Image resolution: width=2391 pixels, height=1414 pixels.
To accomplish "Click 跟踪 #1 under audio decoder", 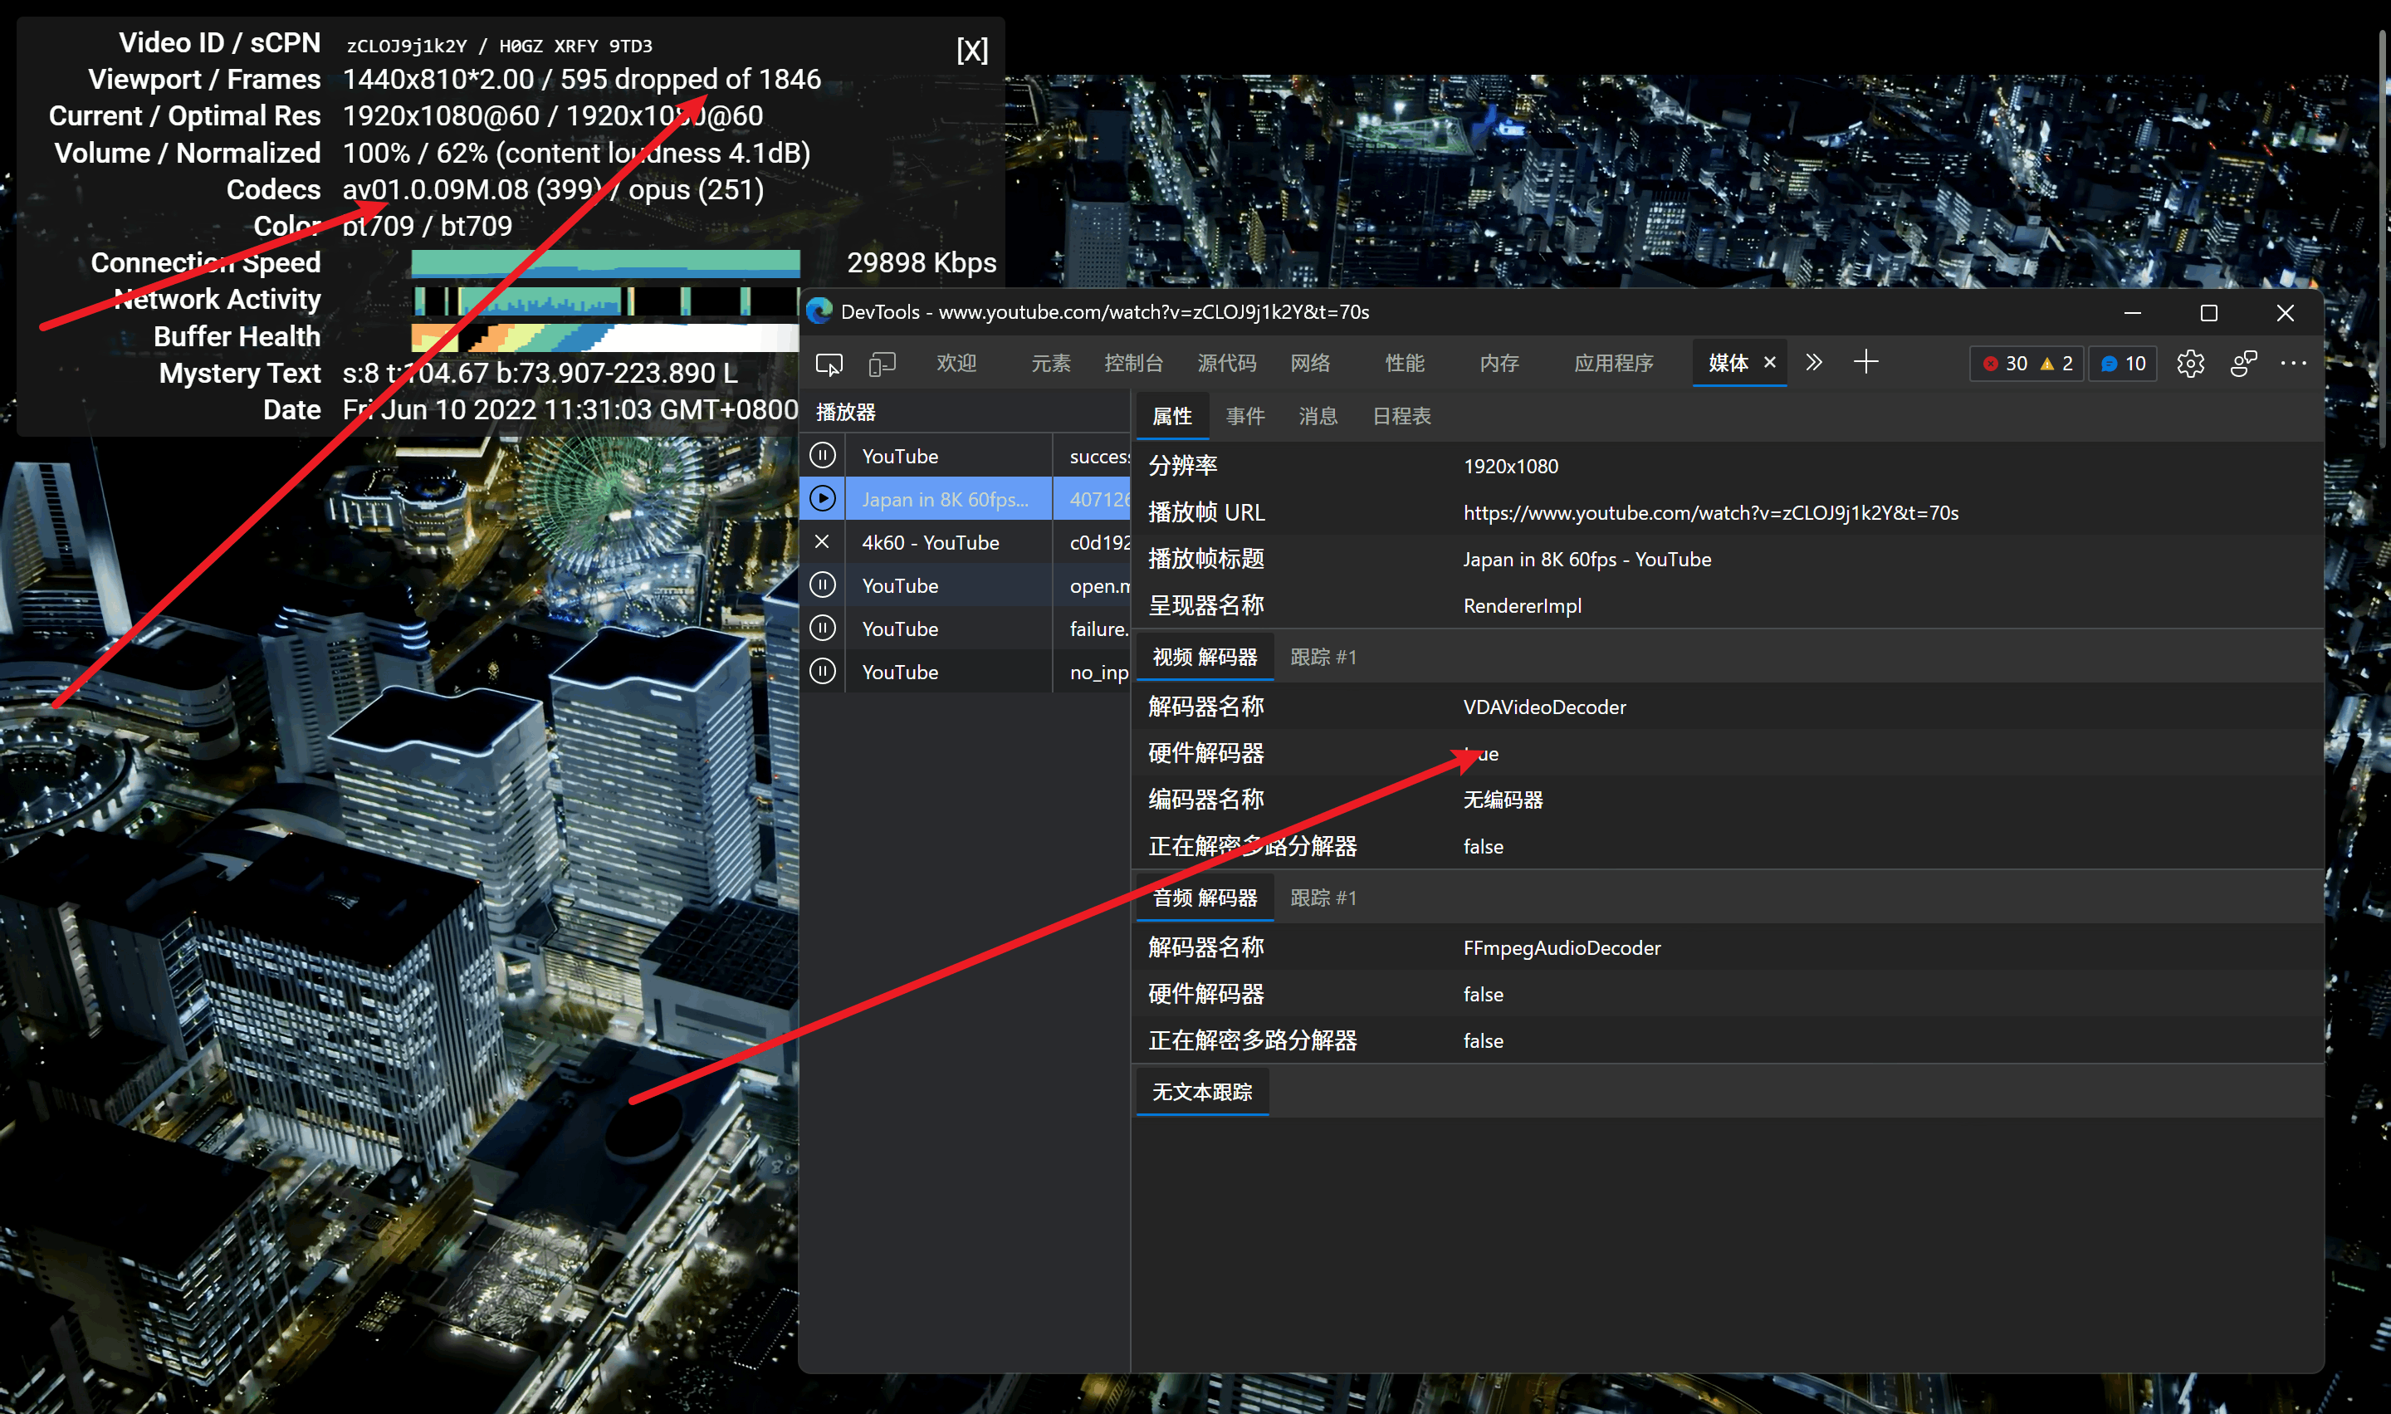I will coord(1323,898).
